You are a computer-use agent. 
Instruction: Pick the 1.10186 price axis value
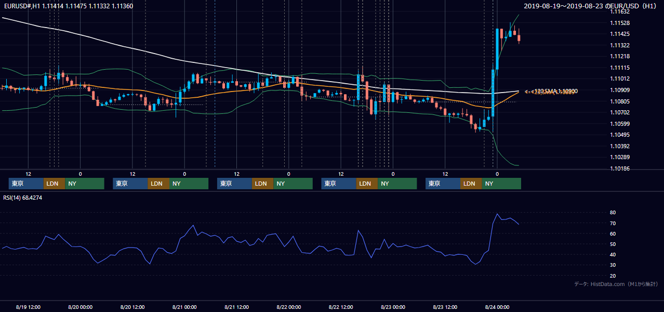(619, 168)
